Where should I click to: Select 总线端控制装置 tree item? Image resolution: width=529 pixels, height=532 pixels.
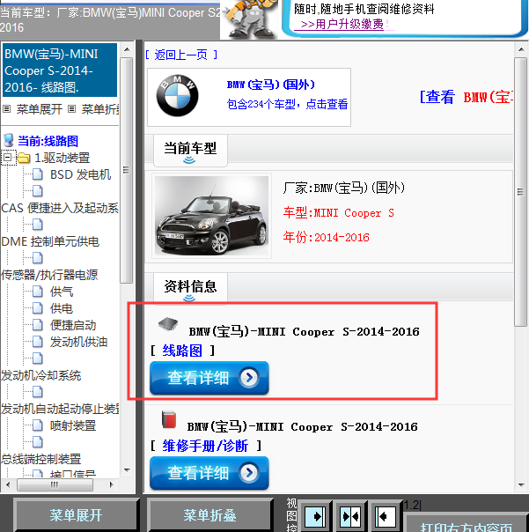(x=41, y=459)
